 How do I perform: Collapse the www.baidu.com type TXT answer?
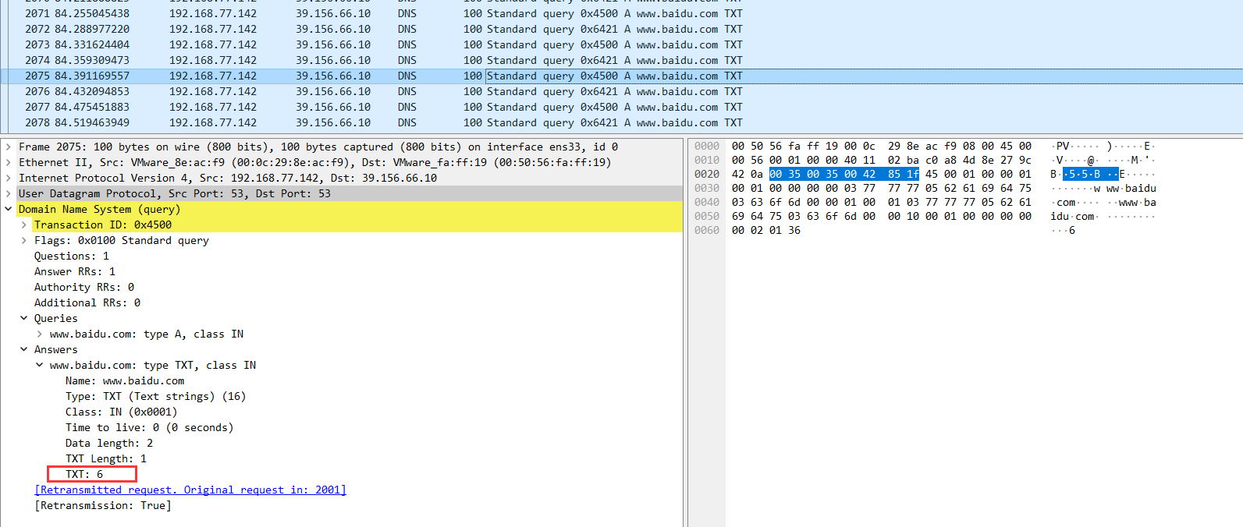point(40,365)
